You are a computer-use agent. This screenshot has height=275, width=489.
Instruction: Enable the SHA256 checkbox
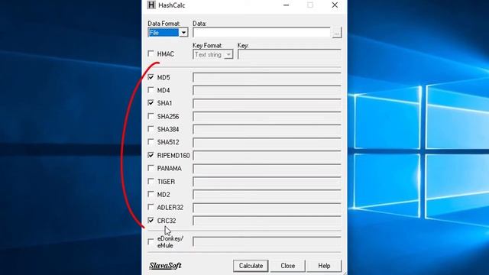pos(151,116)
